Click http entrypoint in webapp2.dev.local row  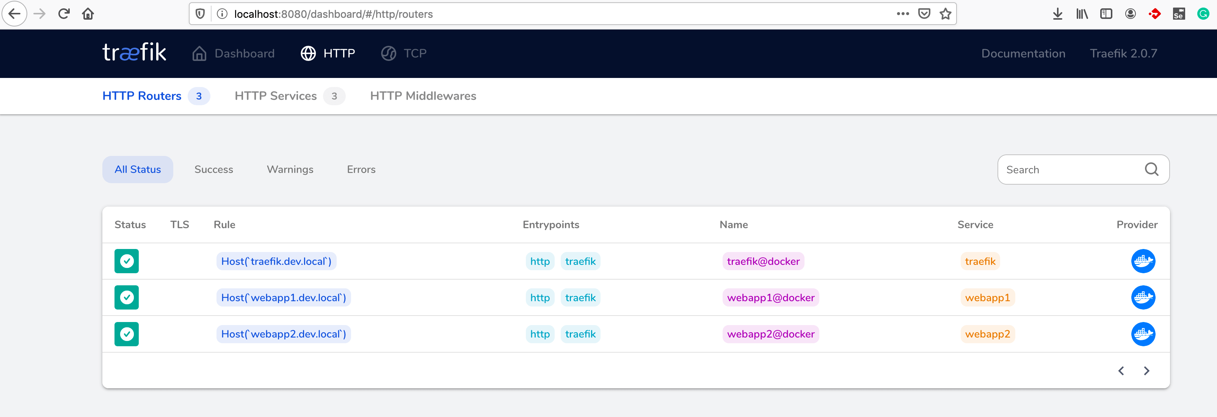point(539,334)
